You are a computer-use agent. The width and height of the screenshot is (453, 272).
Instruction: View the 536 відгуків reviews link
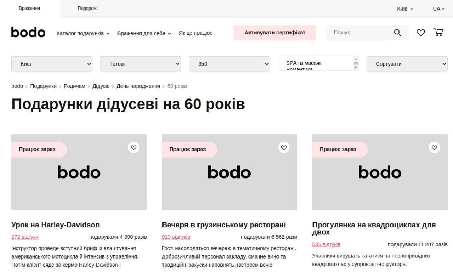pyautogui.click(x=326, y=245)
